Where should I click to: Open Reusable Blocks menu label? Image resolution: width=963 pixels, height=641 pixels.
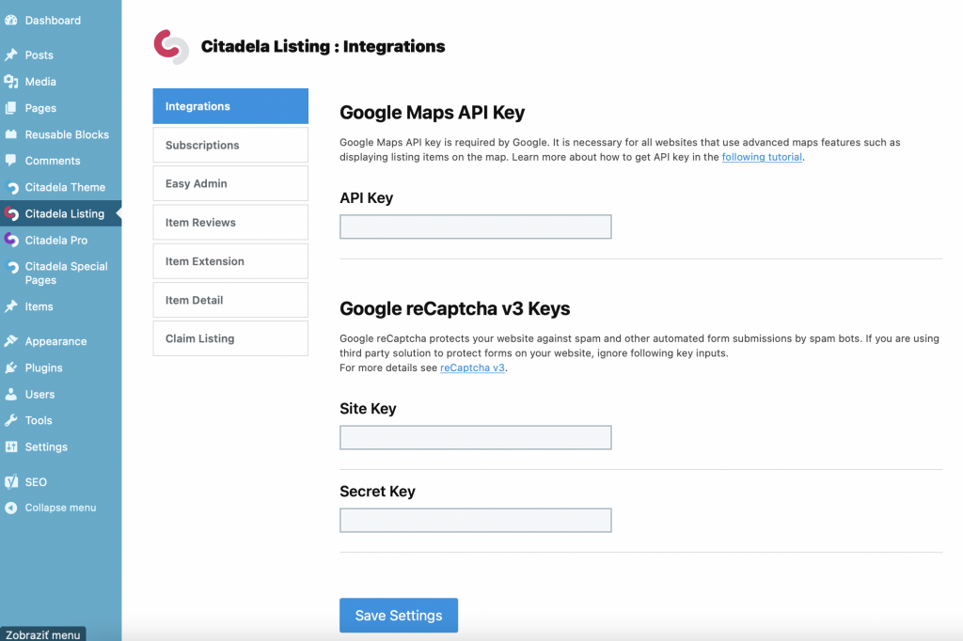coord(67,134)
